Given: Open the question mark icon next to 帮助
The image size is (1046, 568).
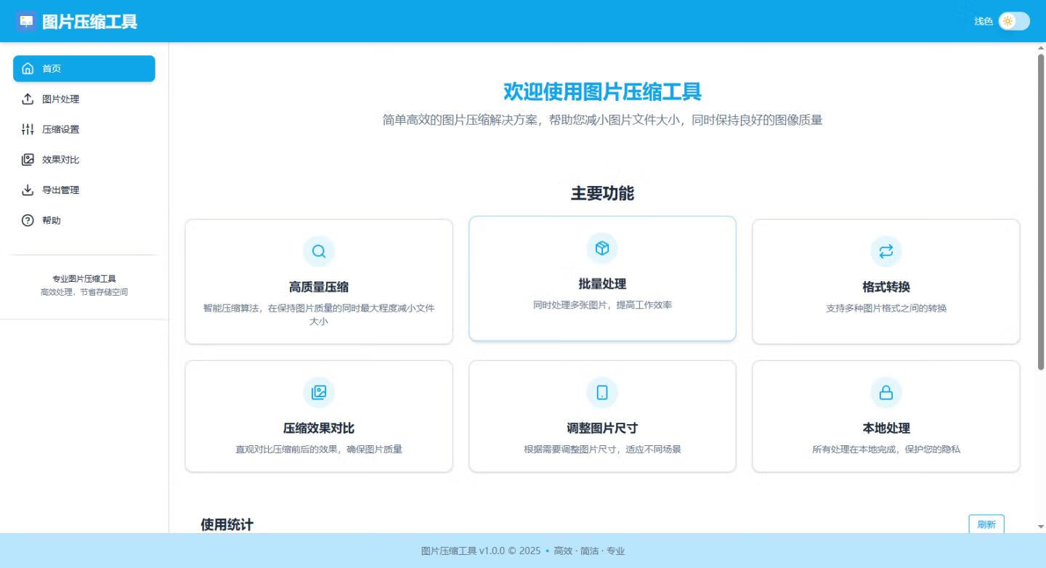Looking at the screenshot, I should coord(28,220).
